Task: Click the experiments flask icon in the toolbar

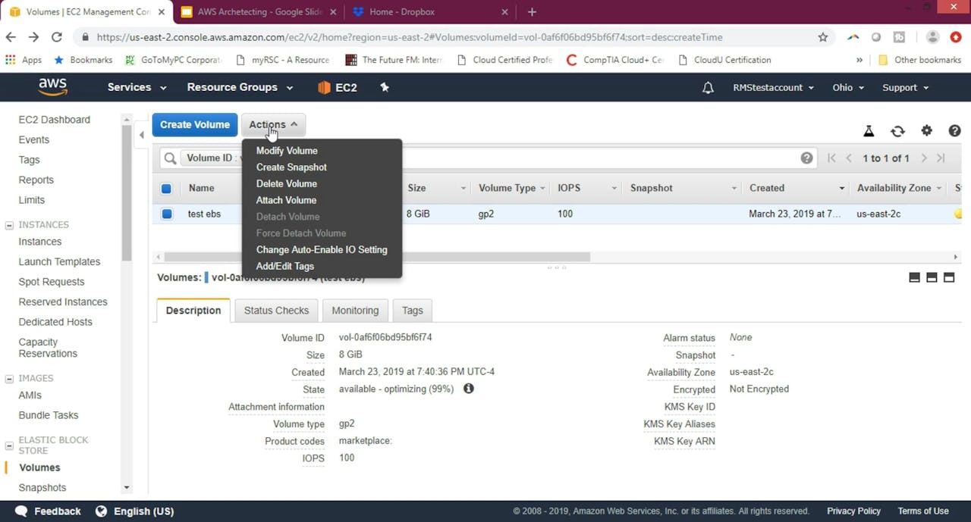Action: coord(869,130)
